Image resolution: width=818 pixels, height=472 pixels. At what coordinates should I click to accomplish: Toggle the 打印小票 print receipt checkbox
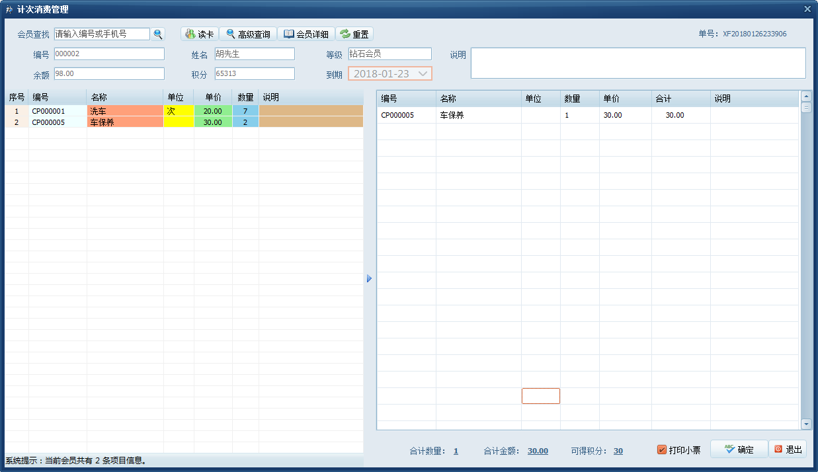662,450
